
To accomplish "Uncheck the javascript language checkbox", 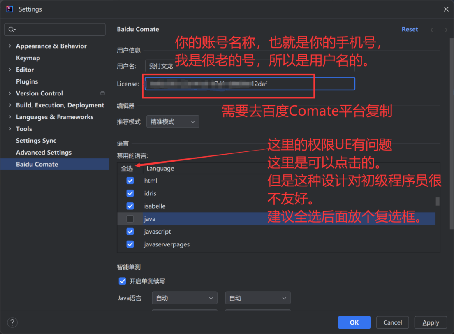I will 130,232.
